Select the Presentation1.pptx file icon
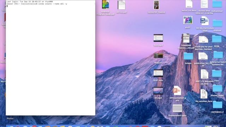 coord(177,108)
